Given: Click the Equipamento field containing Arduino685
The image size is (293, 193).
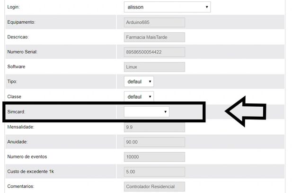Looking at the screenshot, I should click(154, 22).
